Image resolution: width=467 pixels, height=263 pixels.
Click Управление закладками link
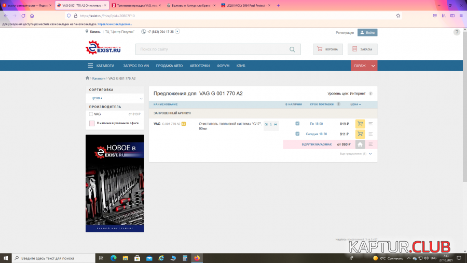(114, 24)
